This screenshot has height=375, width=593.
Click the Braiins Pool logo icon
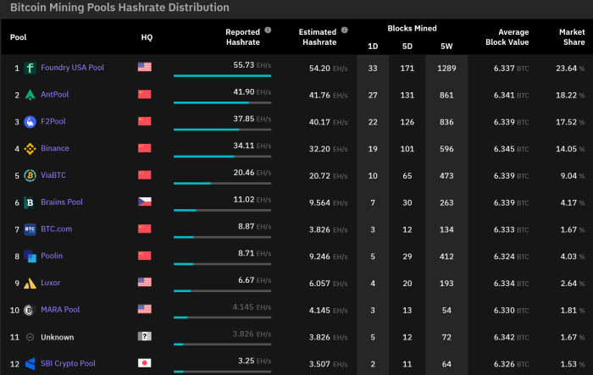point(30,202)
